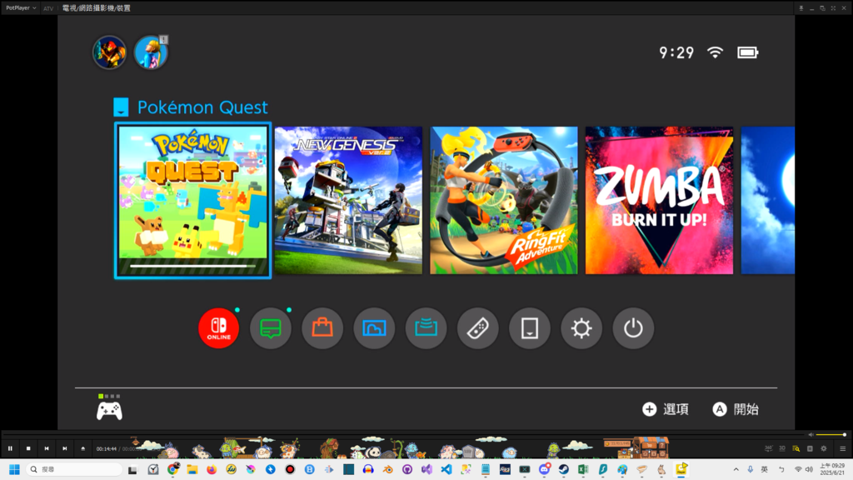The image size is (853, 480).
Task: Open the Game Share icon
Action: 426,328
